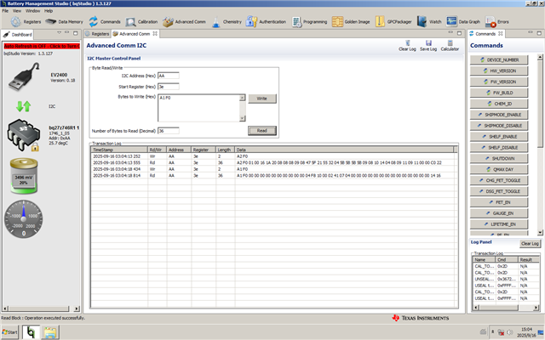
Task: Open the Calibration tool
Action: pos(141,22)
